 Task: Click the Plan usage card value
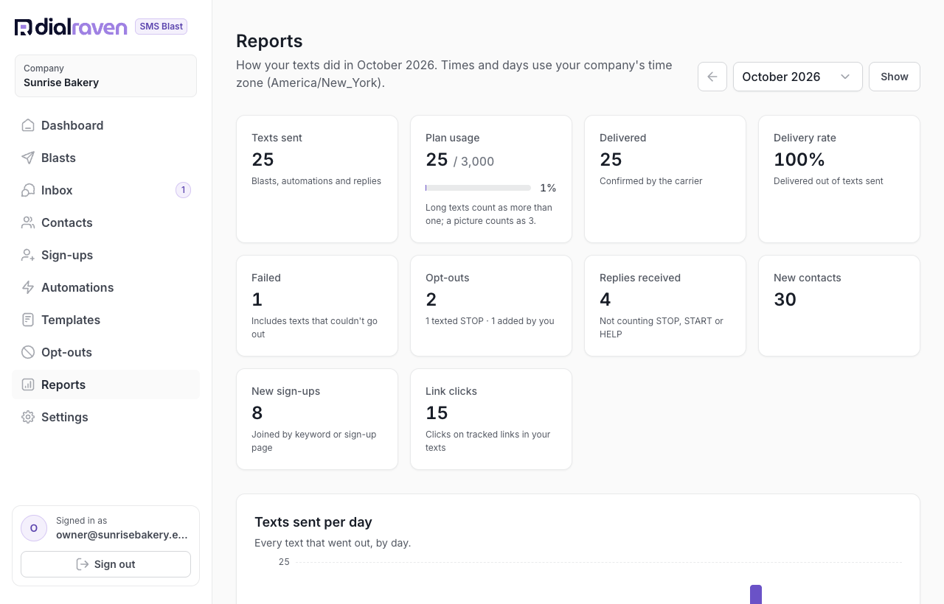459,160
